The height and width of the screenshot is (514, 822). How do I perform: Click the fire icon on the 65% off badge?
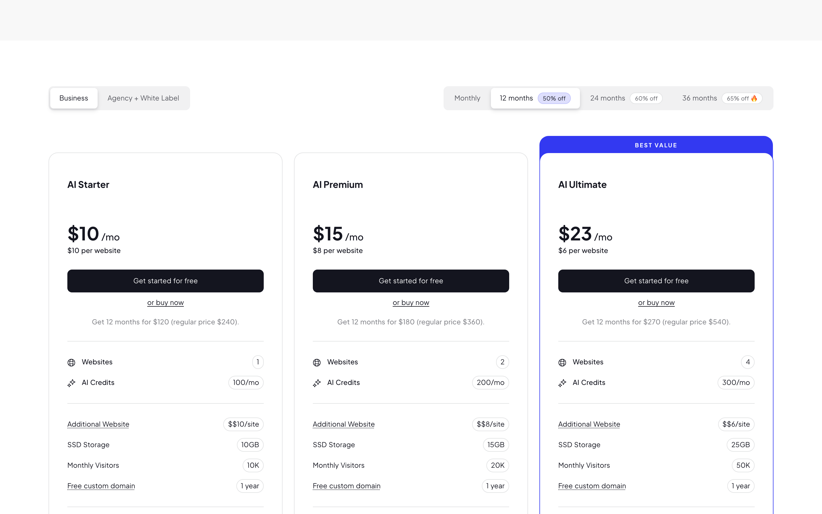[x=754, y=98]
